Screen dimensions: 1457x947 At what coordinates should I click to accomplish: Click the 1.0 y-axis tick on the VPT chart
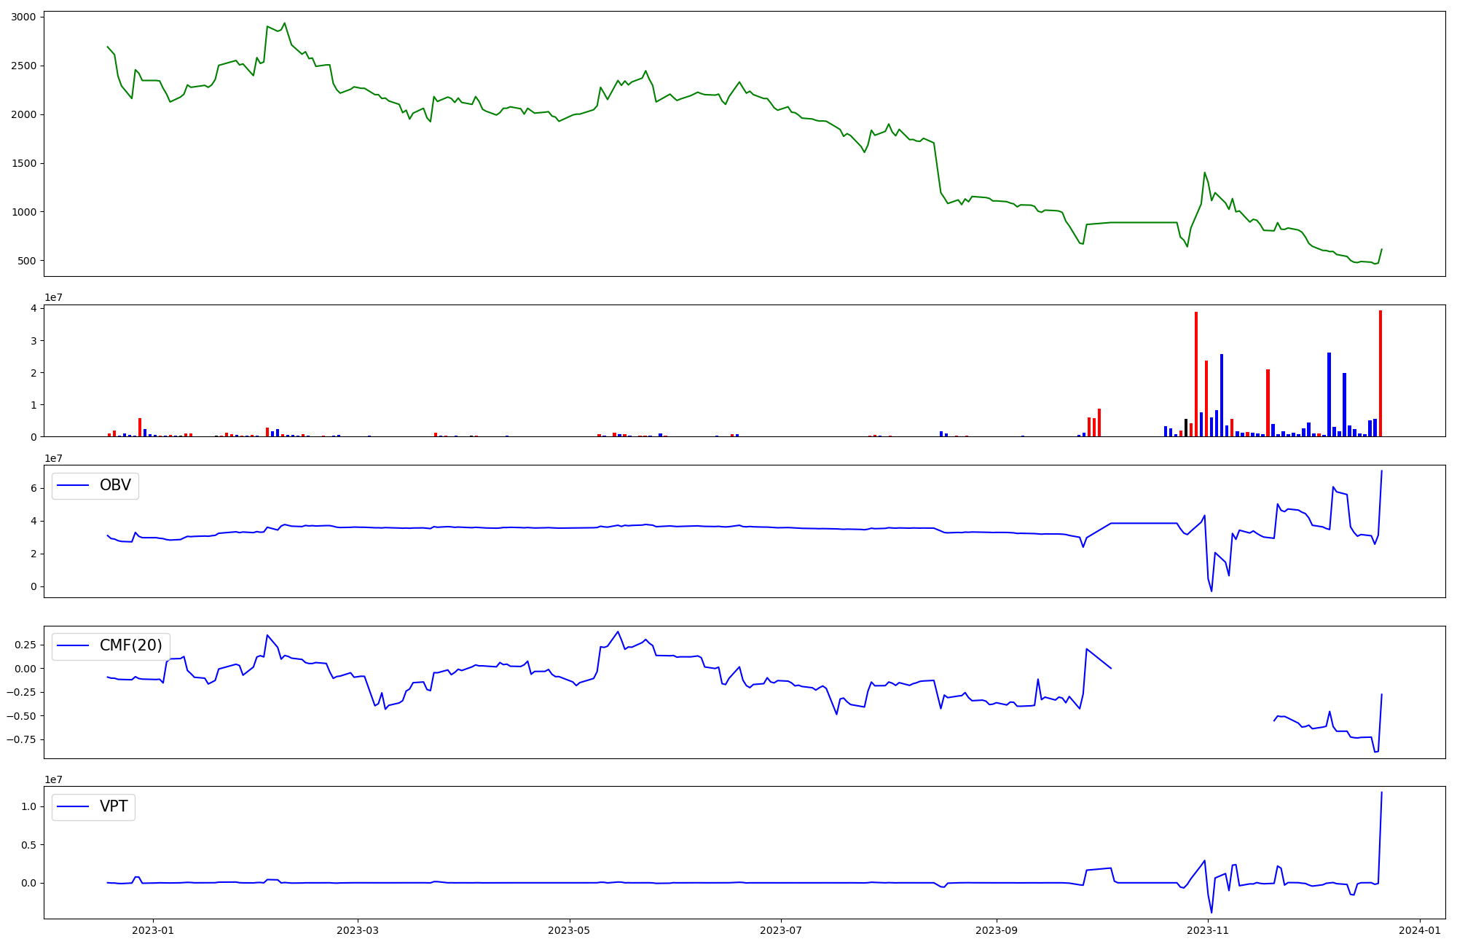pos(31,806)
